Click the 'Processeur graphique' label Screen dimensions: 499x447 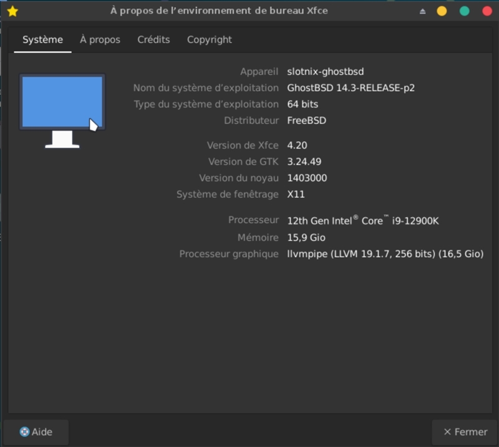click(x=228, y=254)
